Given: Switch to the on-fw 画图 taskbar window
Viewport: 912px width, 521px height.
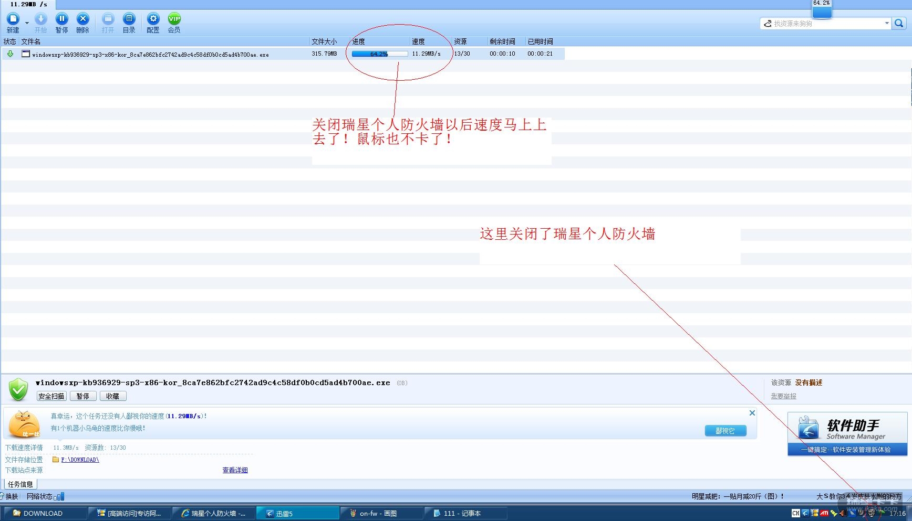Looking at the screenshot, I should [381, 513].
